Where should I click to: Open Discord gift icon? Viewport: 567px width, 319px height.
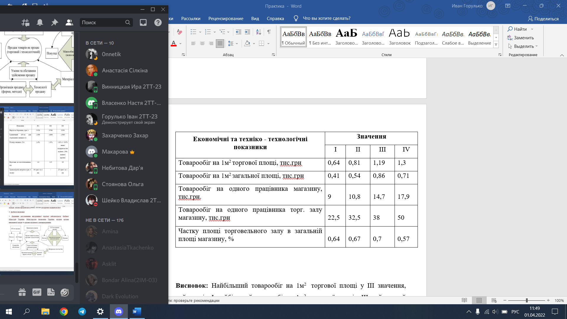pos(22,292)
